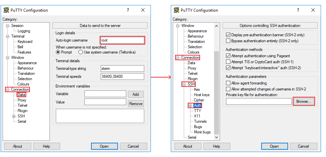Disable Display pre-authentication banner checkbox
Screen dimensions: 326x157
[x=228, y=35]
